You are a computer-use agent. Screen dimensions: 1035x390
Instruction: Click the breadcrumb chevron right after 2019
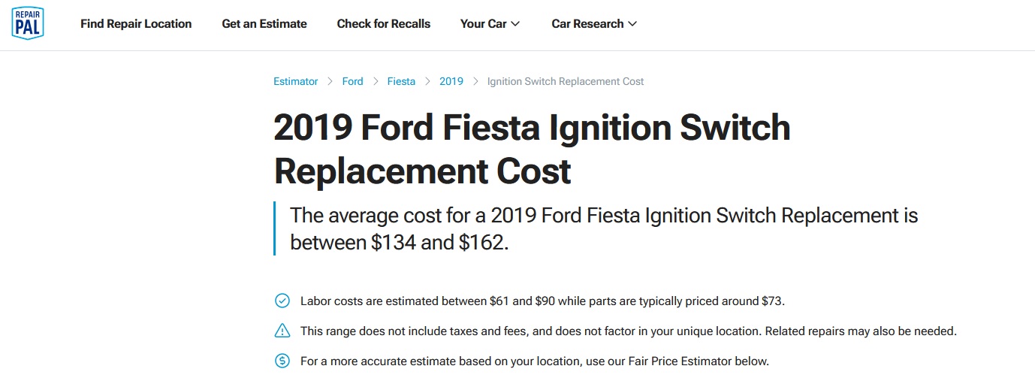tap(475, 81)
